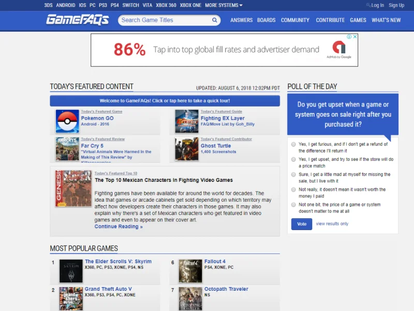Image resolution: width=414 pixels, height=311 pixels.
Task: Expand the More Systems dropdown
Action: 224,5
